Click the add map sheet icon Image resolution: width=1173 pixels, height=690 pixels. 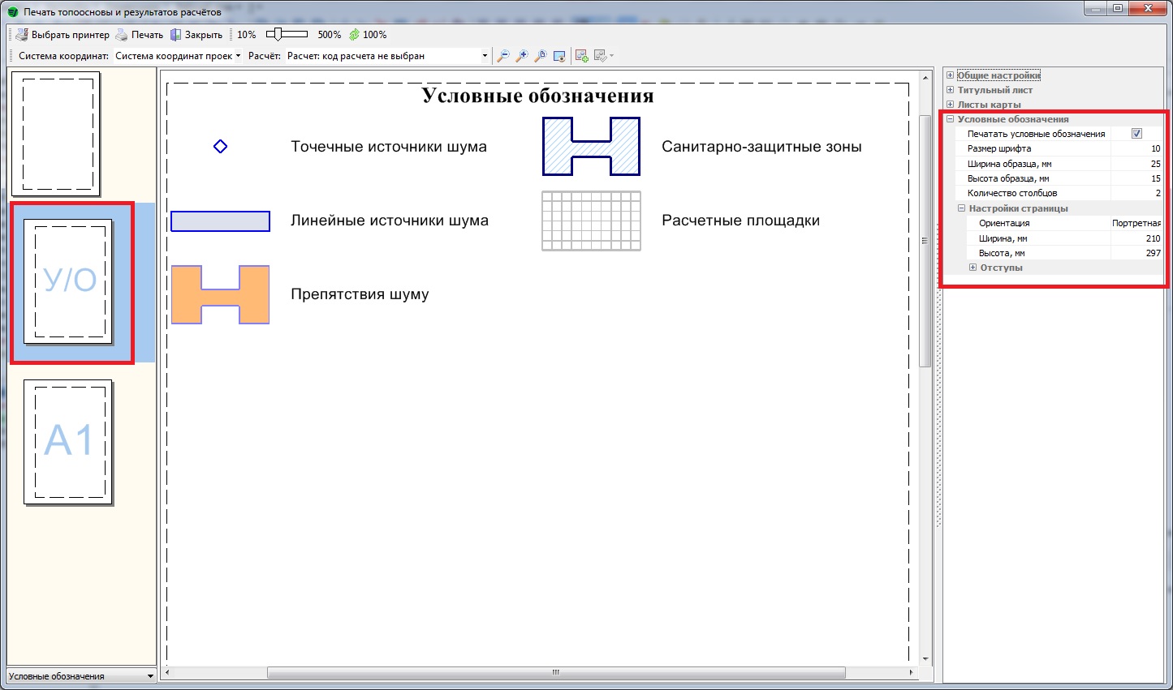[581, 56]
